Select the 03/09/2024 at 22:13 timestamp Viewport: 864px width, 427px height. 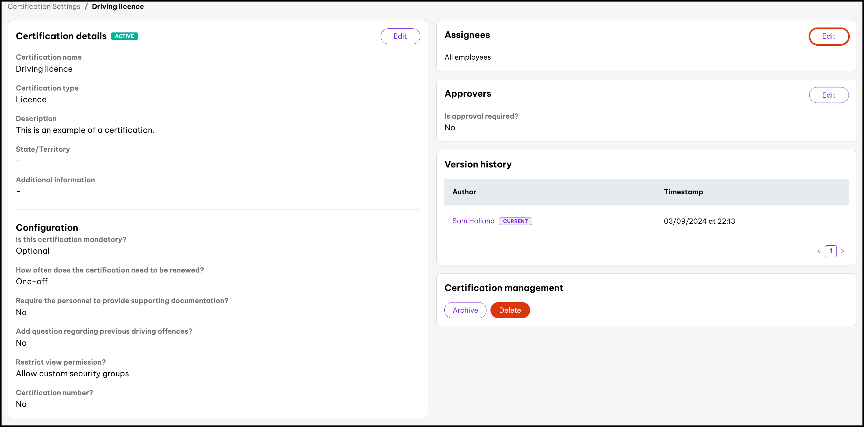tap(699, 221)
